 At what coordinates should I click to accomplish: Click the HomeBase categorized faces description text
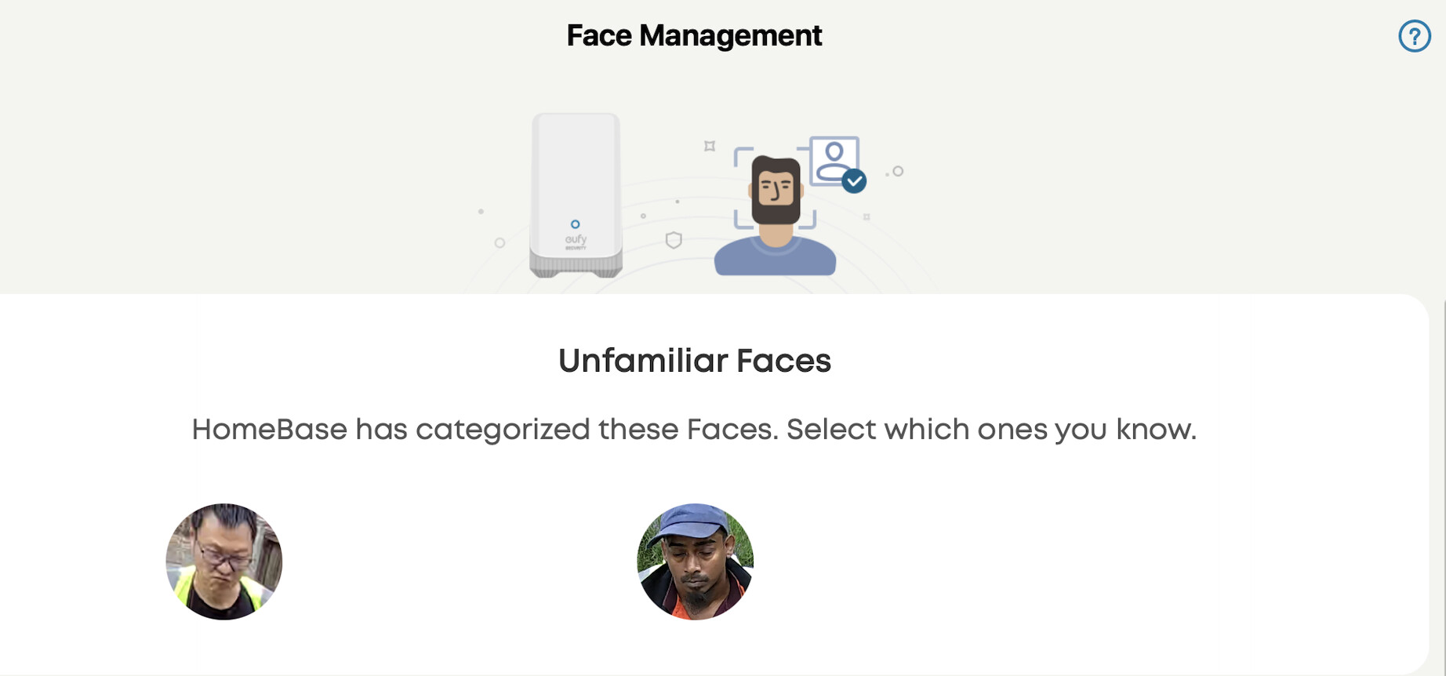tap(694, 430)
